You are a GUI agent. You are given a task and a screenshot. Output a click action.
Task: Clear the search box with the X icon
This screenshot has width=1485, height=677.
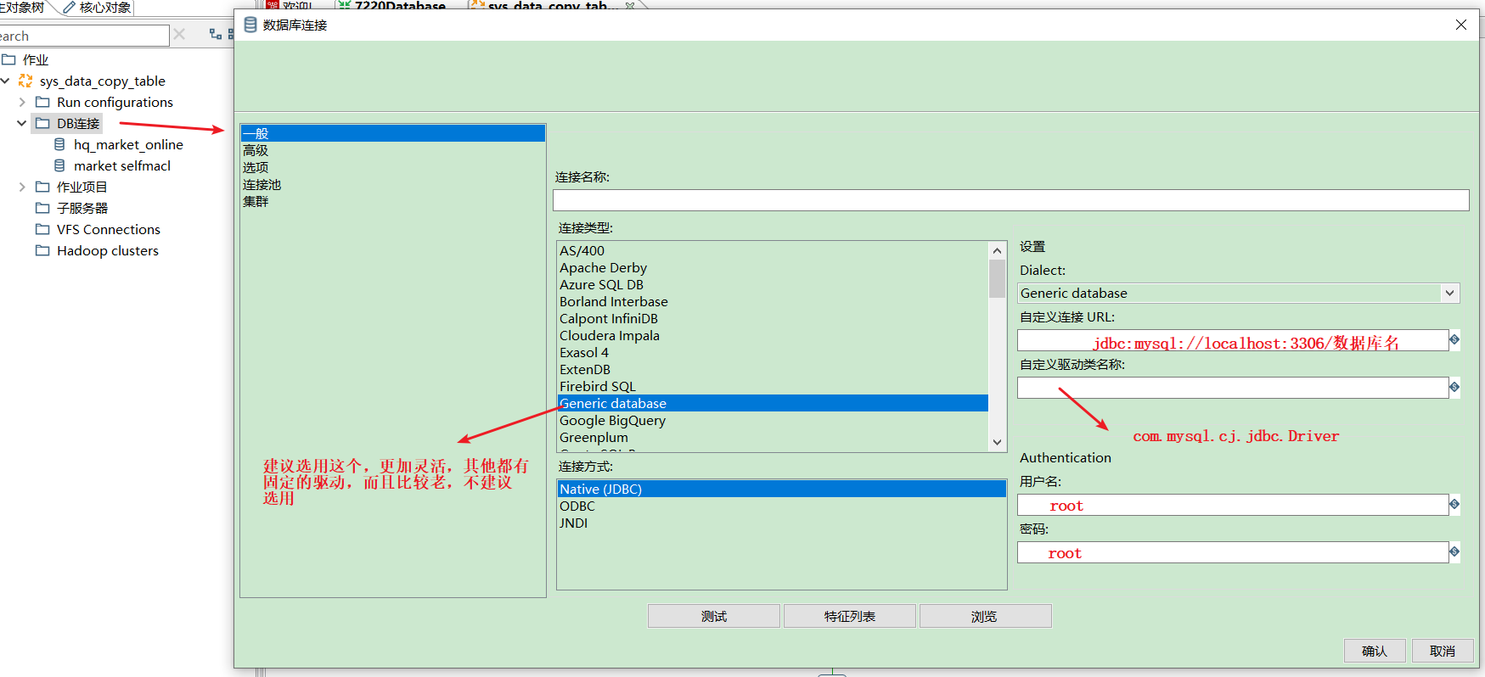click(x=179, y=35)
